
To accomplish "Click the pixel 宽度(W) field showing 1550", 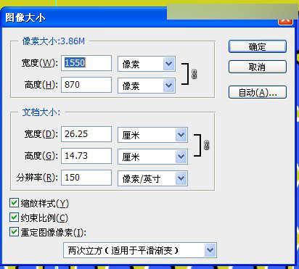I will [x=86, y=63].
